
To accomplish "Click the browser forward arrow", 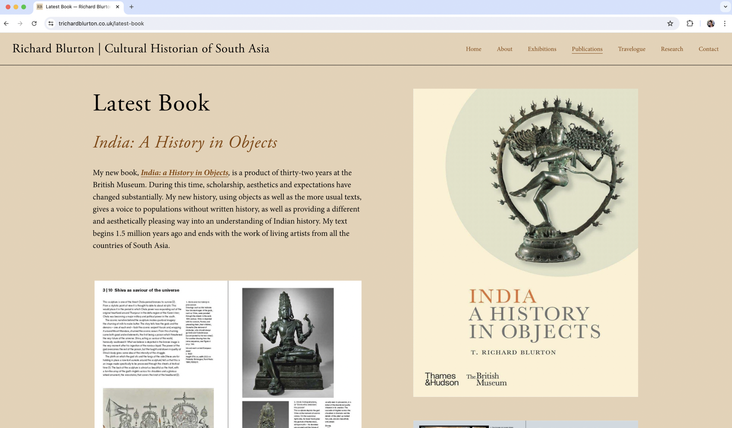I will click(x=20, y=23).
